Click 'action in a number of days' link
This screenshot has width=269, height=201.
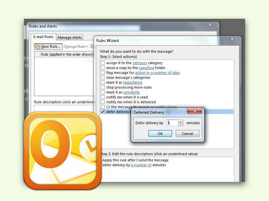157,73
